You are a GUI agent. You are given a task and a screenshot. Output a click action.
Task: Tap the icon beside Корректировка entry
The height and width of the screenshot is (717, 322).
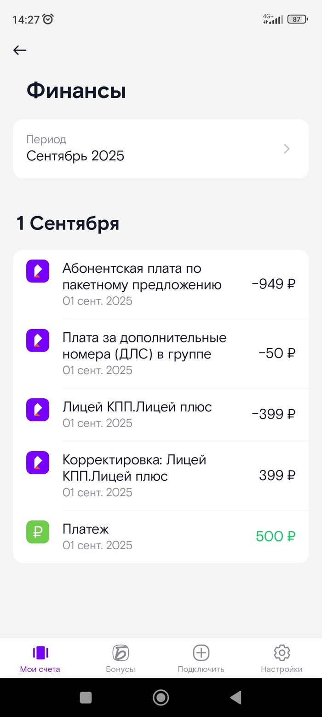click(38, 463)
